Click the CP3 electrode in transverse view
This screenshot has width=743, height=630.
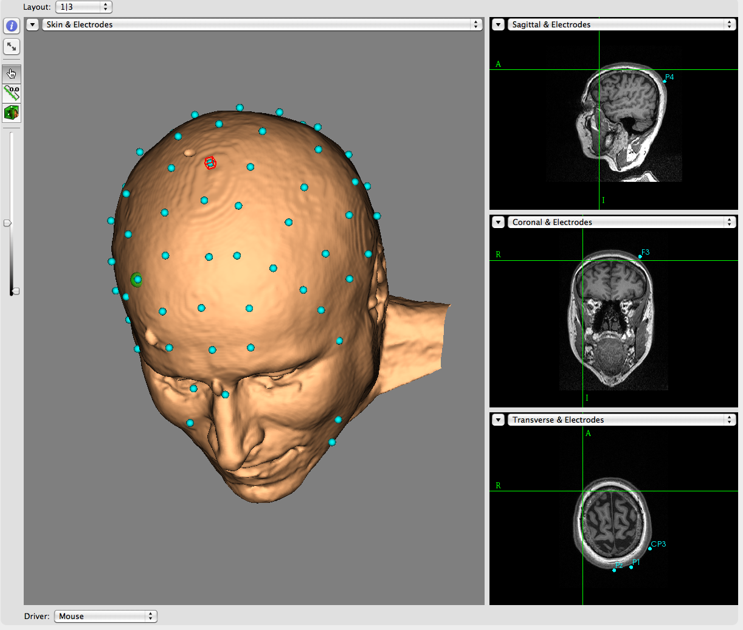(x=650, y=549)
